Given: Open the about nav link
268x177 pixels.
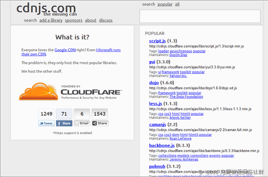Looking at the screenshot, I should (x=91, y=20).
